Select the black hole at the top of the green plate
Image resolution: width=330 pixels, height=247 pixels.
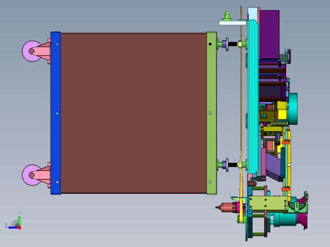(x=210, y=44)
